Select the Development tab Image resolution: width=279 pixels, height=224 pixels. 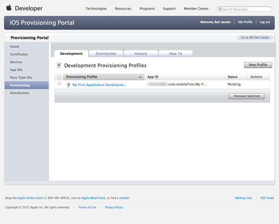pyautogui.click(x=71, y=53)
